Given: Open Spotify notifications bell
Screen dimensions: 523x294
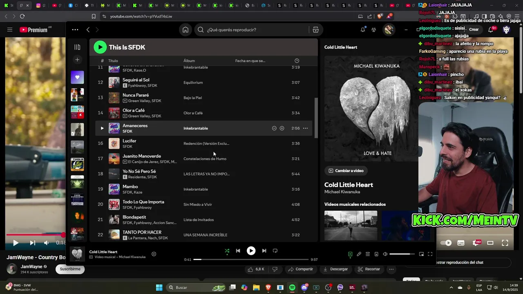Looking at the screenshot, I should point(363,30).
